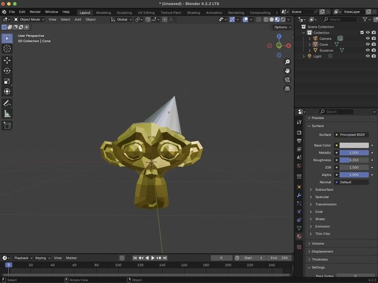The width and height of the screenshot is (378, 283).
Task: Expand the Cone tree item
Action: tap(310, 45)
